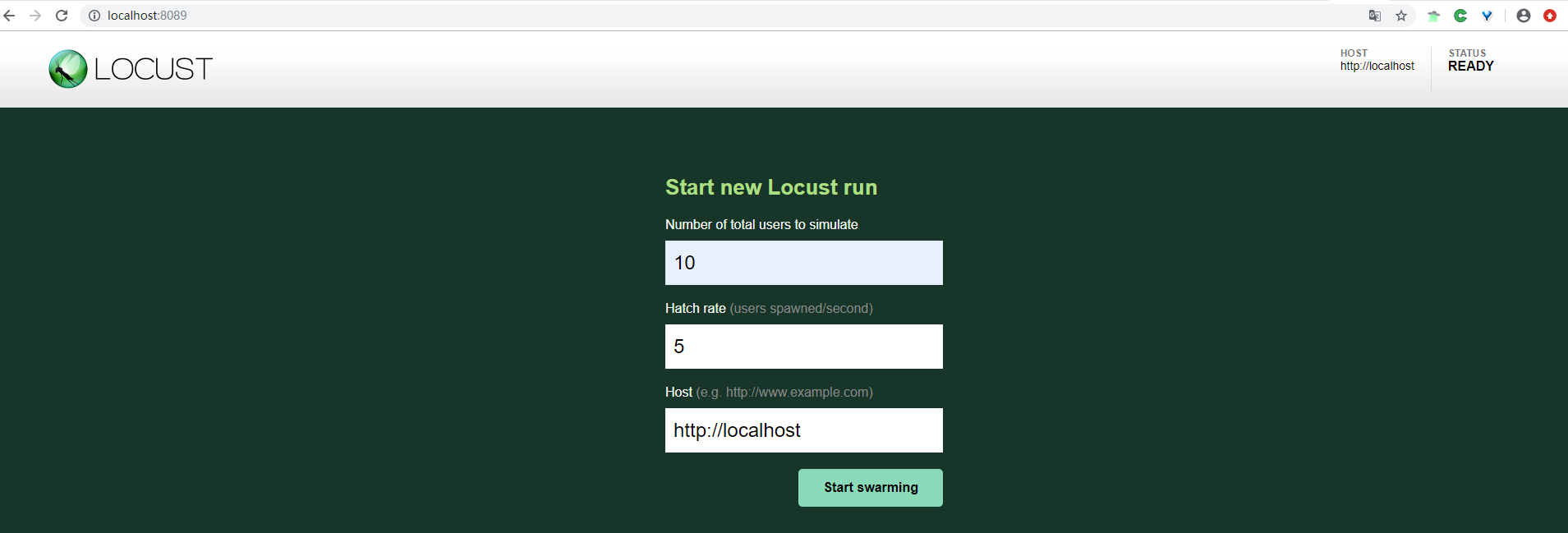Click the site info icon in address bar
Screen dimensions: 1568x533
94,16
